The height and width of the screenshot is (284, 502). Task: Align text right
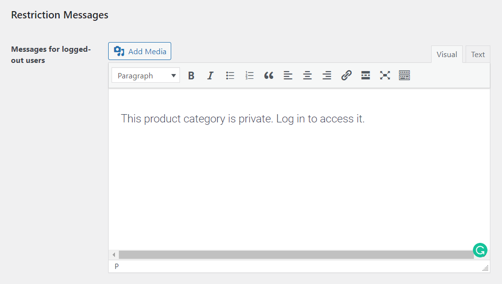point(326,75)
